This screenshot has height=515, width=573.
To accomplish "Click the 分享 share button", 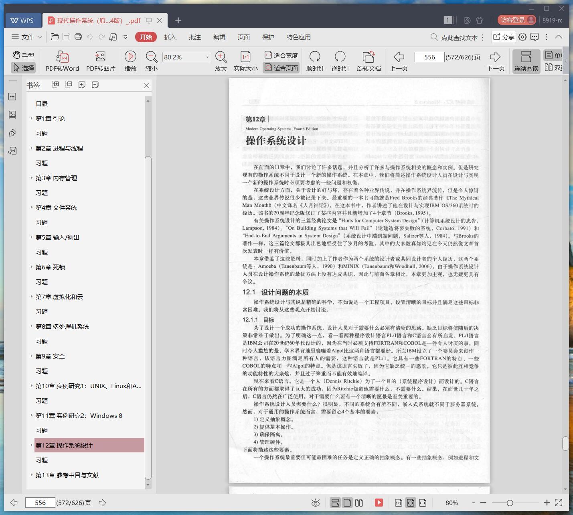I will [x=503, y=37].
